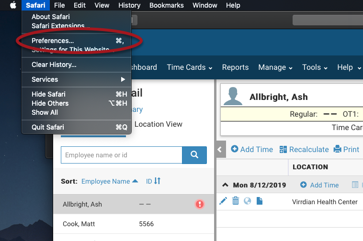Click the Print button

click(x=346, y=150)
